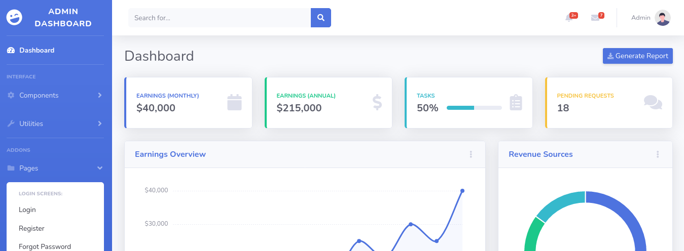Viewport: 684px width, 251px height.
Task: Collapse the Pages sidebar menu
Action: point(55,168)
